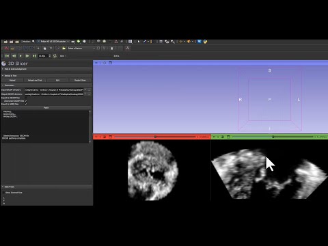
Task: Click the Load Data icon in toolbar
Action: coord(5,42)
